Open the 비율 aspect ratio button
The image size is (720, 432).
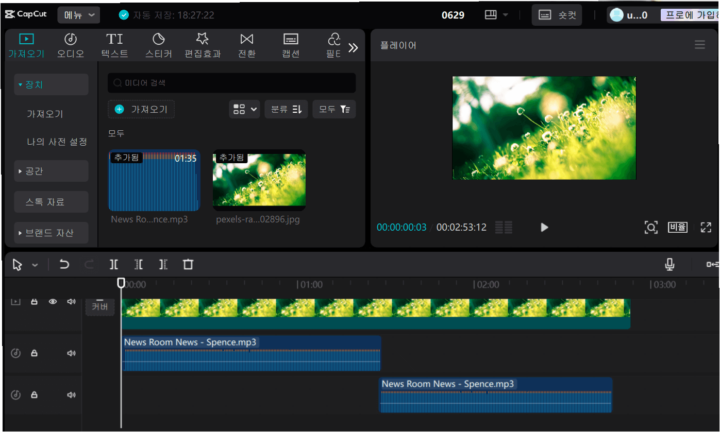coord(678,227)
